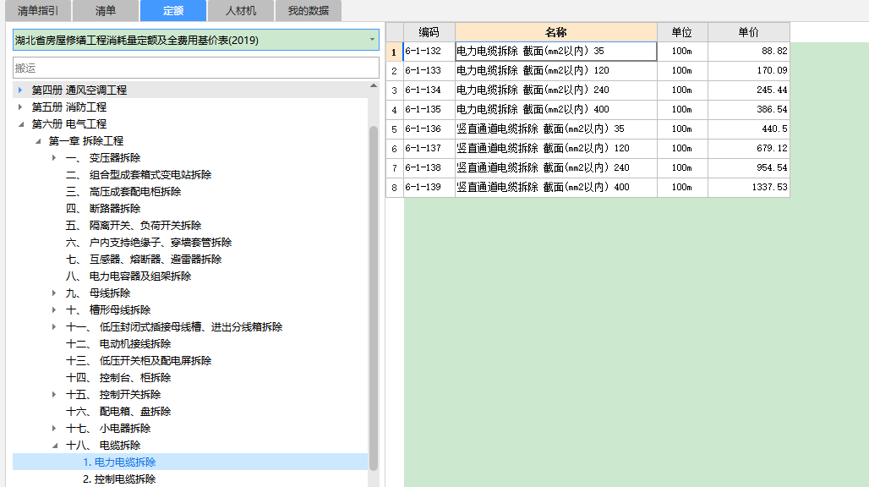Click the 单位 column header
This screenshot has width=869, height=487.
(x=682, y=32)
